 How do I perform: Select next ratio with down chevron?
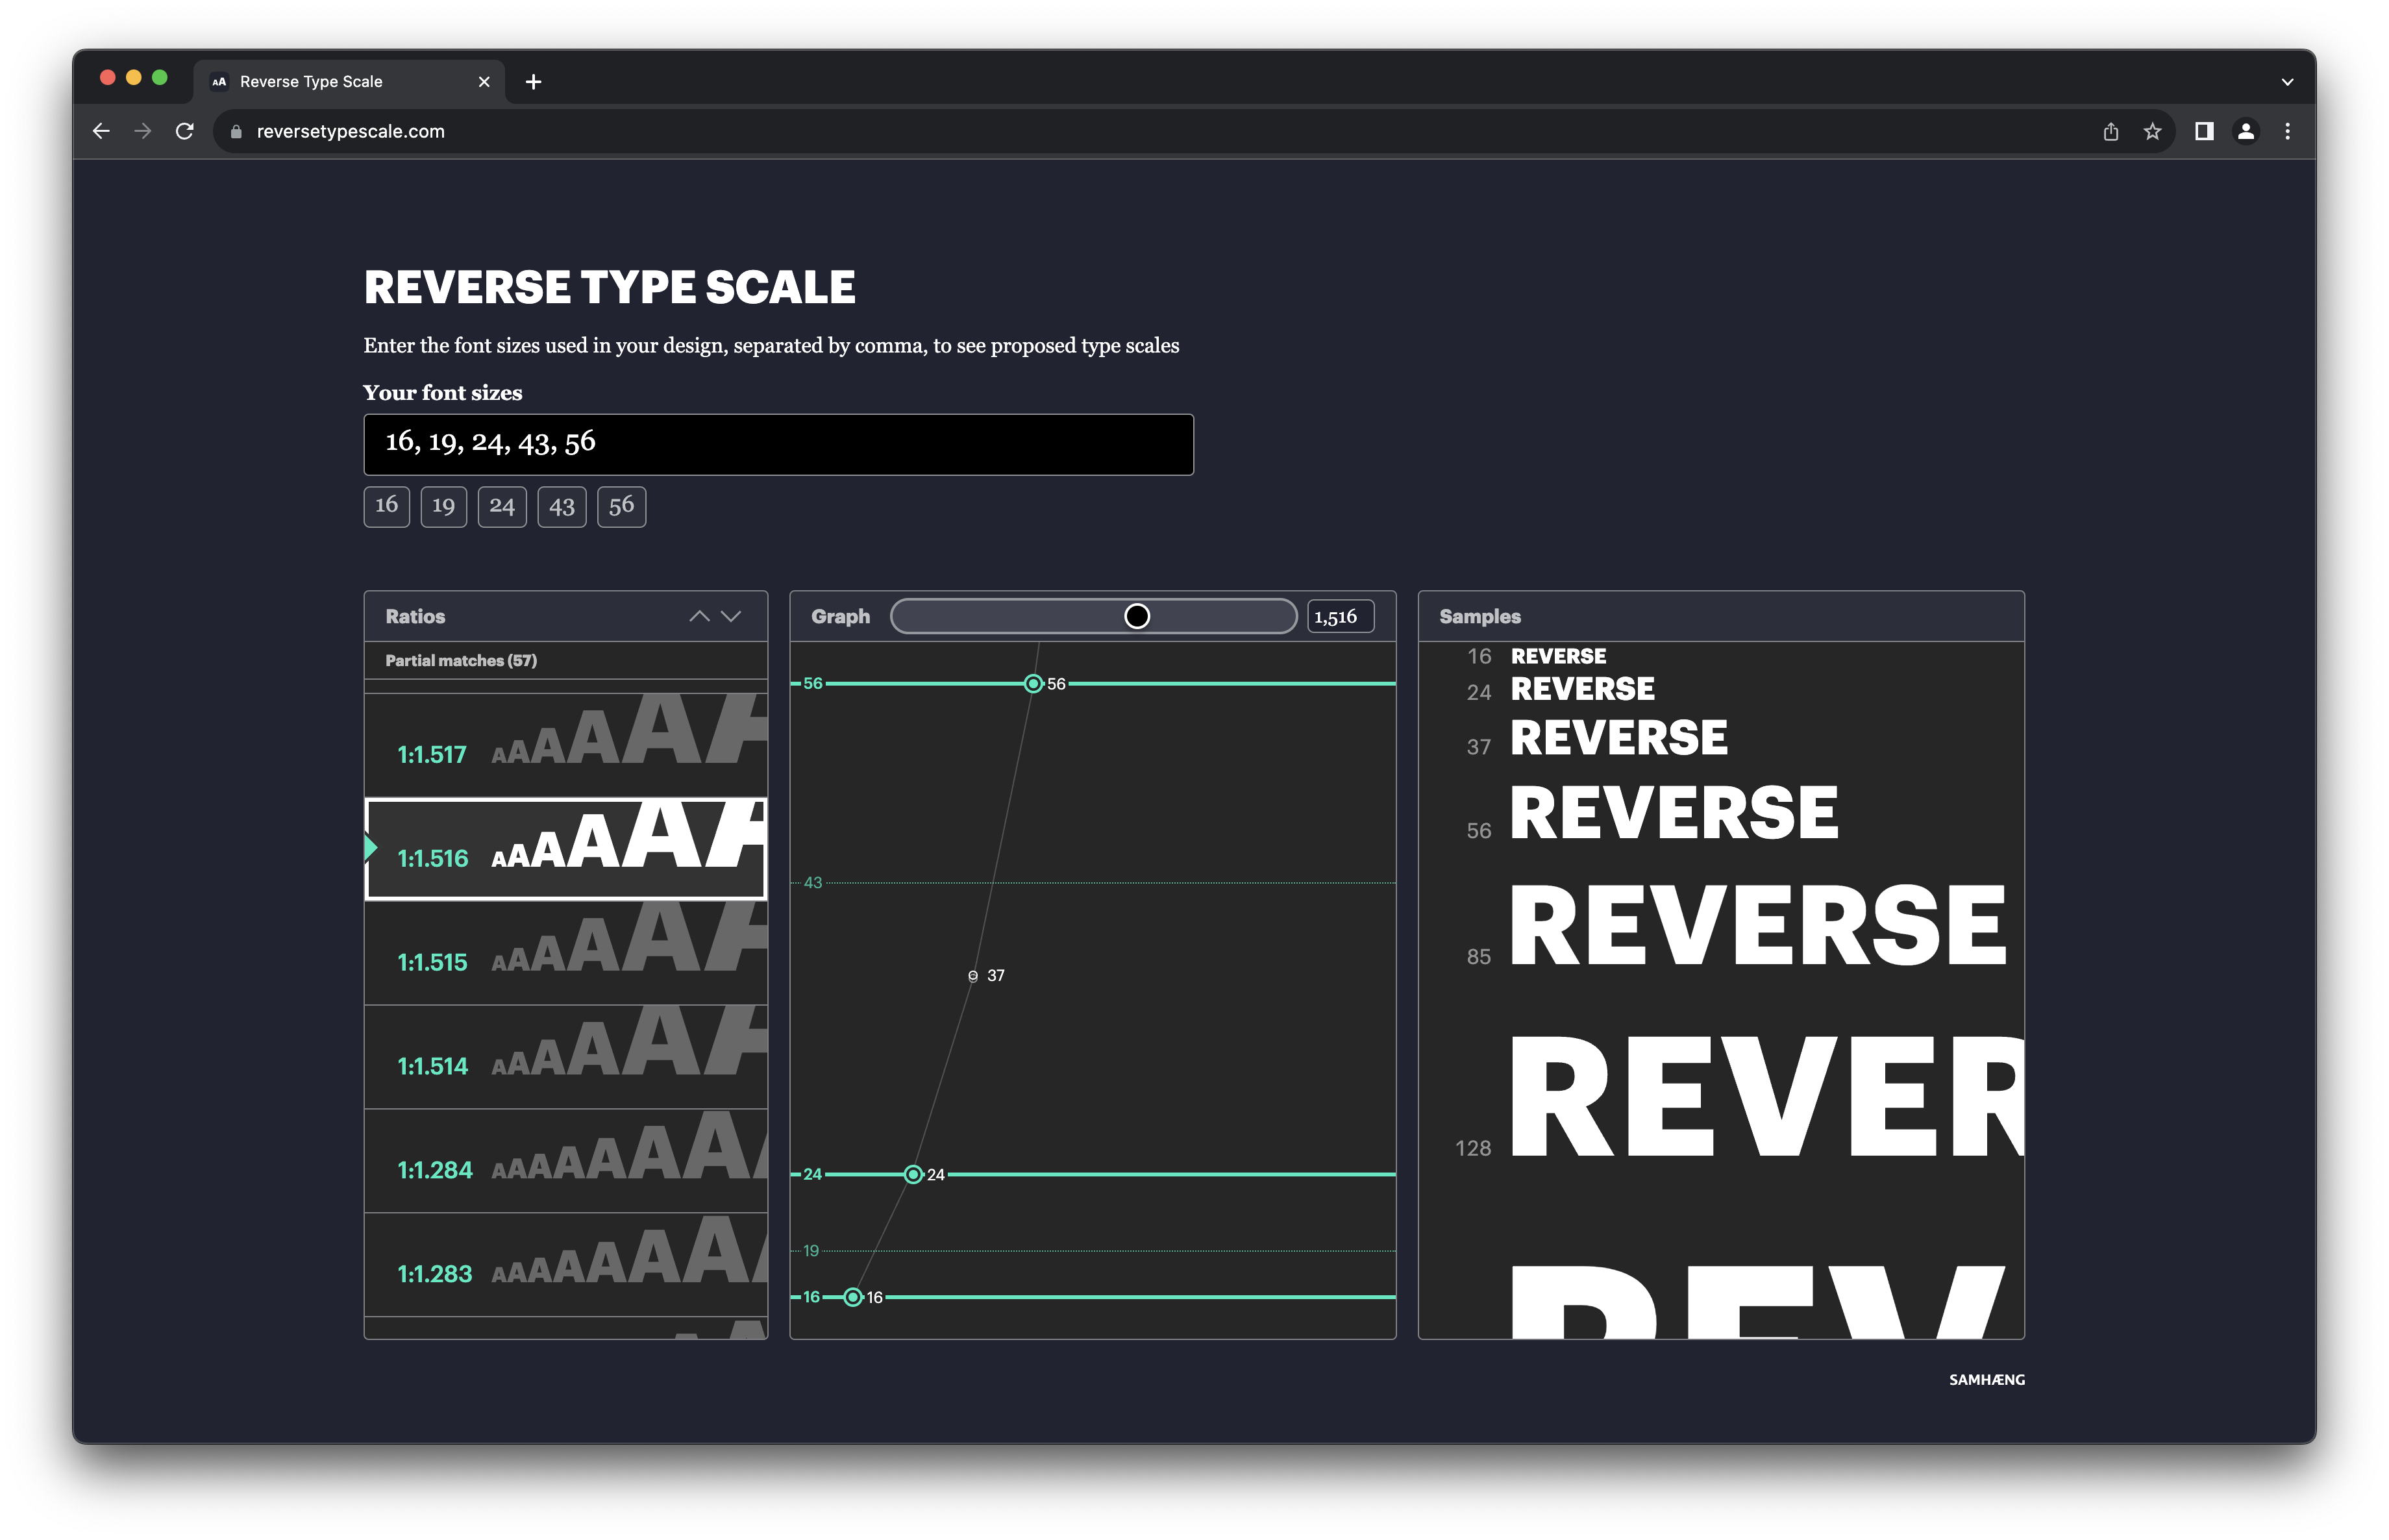coord(731,616)
